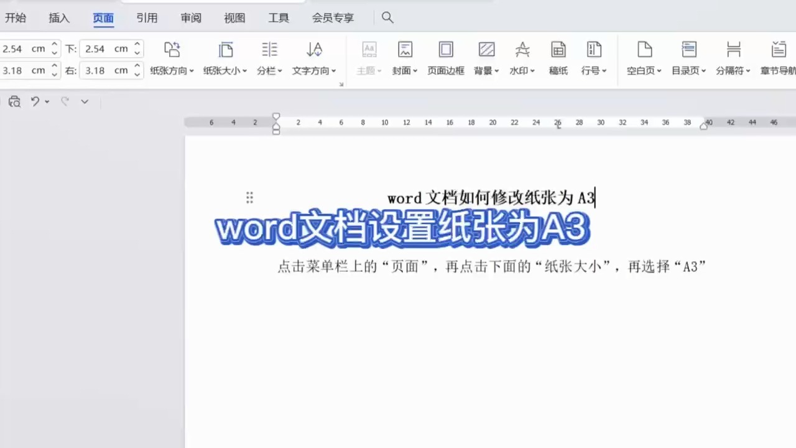Open the 引用 tab
This screenshot has height=448, width=796.
coord(147,18)
